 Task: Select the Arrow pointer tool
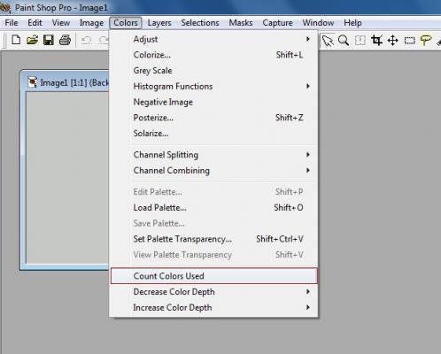tap(328, 41)
